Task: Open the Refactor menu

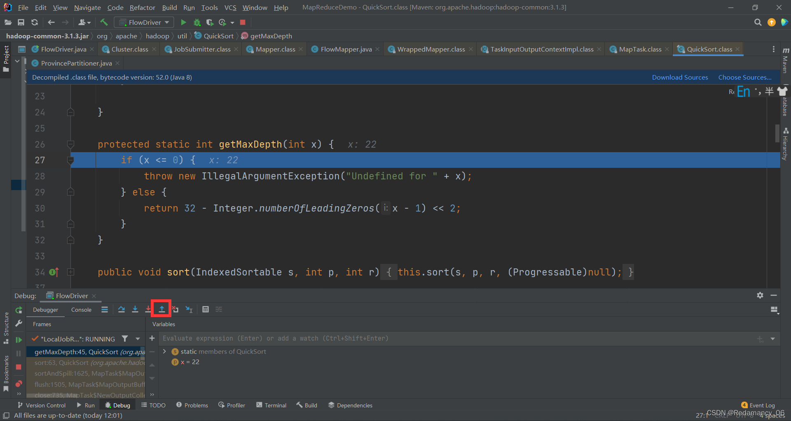Action: click(x=143, y=7)
